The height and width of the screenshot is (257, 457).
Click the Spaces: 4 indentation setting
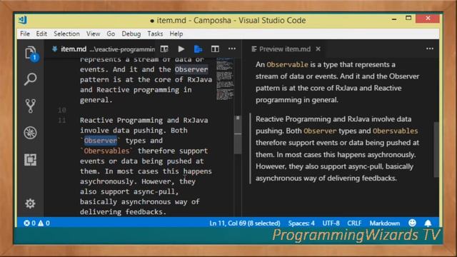[x=301, y=223]
